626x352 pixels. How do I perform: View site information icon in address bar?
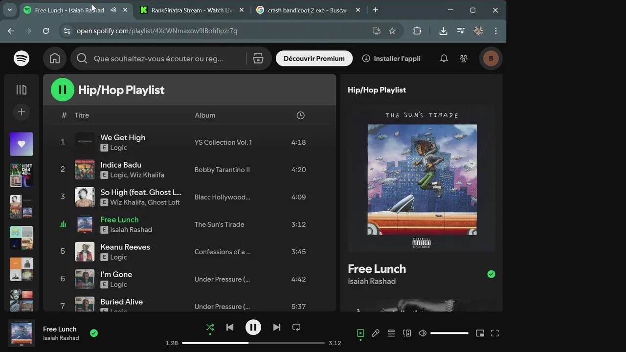click(67, 31)
